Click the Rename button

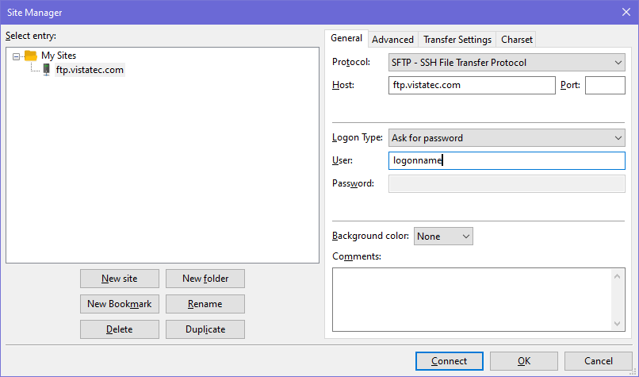205,304
